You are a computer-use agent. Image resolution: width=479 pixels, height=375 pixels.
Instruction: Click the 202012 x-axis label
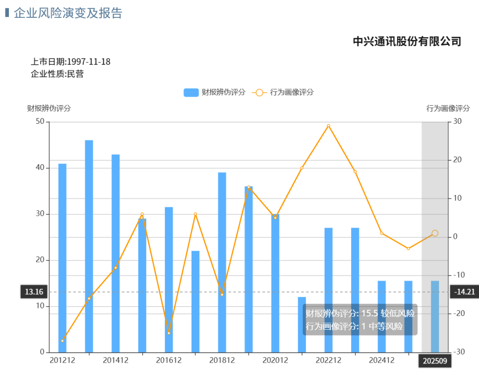tap(275, 360)
